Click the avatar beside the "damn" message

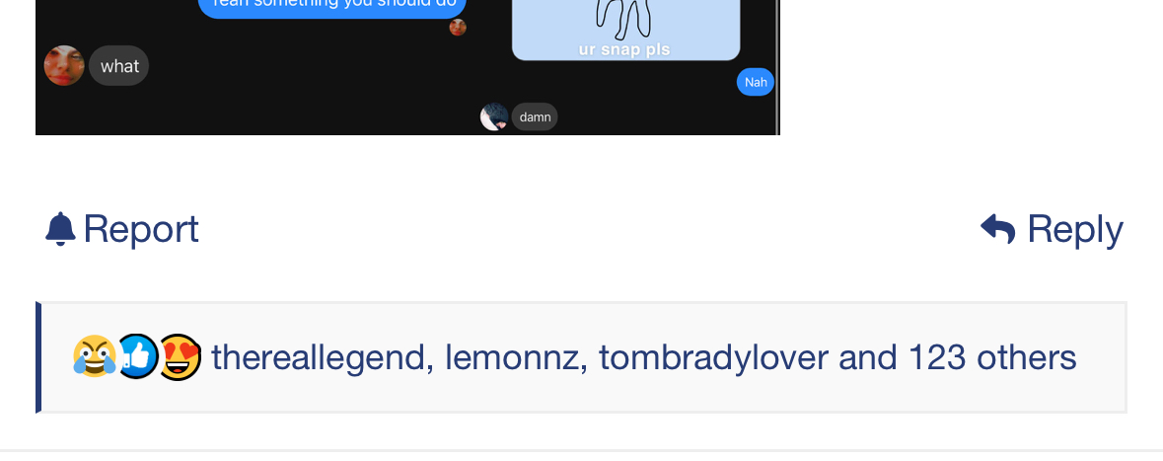pyautogui.click(x=494, y=116)
